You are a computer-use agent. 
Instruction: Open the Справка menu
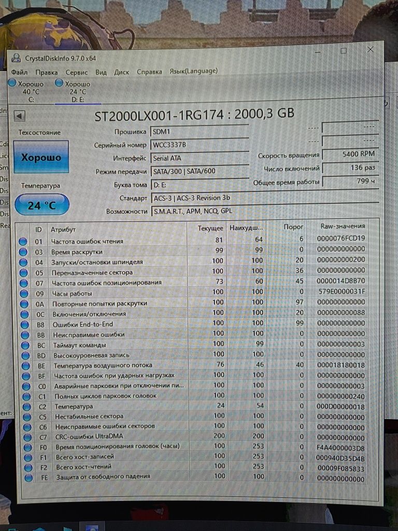(x=149, y=72)
